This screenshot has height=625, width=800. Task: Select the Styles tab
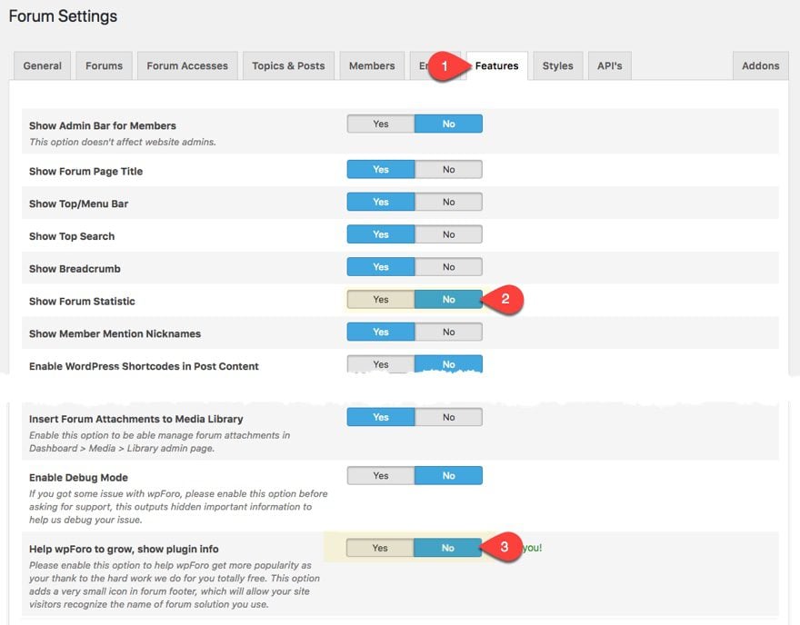coord(557,65)
